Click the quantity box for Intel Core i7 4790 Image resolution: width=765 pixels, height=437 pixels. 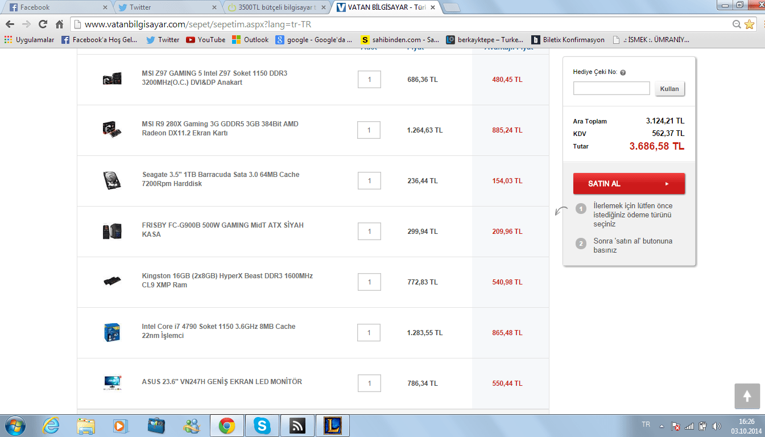[x=369, y=333]
